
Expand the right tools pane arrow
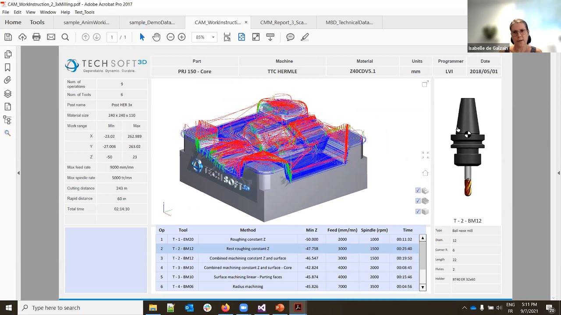558,173
